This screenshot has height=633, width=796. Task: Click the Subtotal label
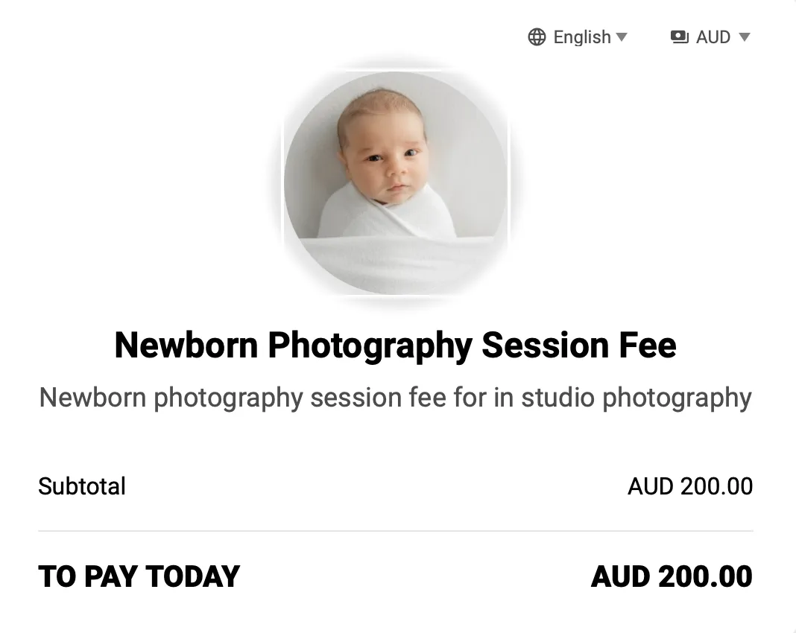point(82,486)
